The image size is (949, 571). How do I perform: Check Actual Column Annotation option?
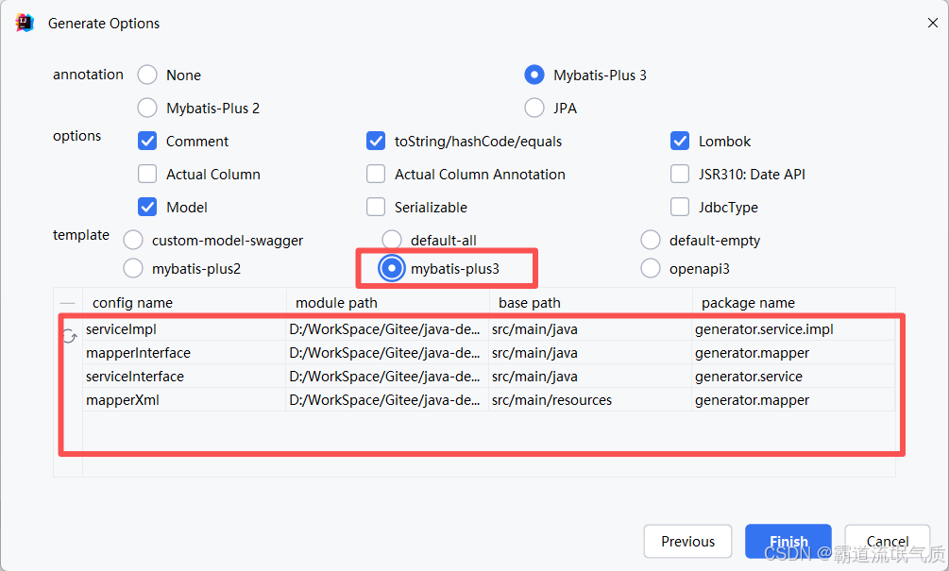click(x=376, y=175)
